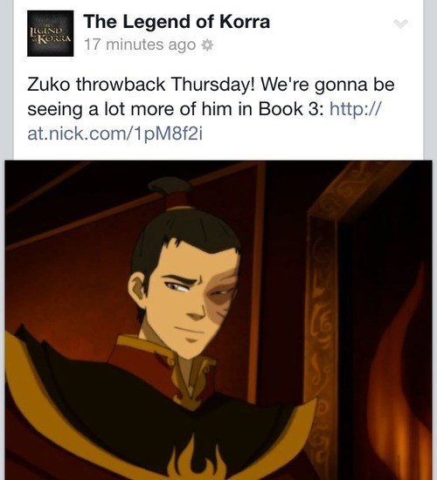Open the Legend of Korra profile picture
This screenshot has width=437, height=480.
click(x=51, y=33)
